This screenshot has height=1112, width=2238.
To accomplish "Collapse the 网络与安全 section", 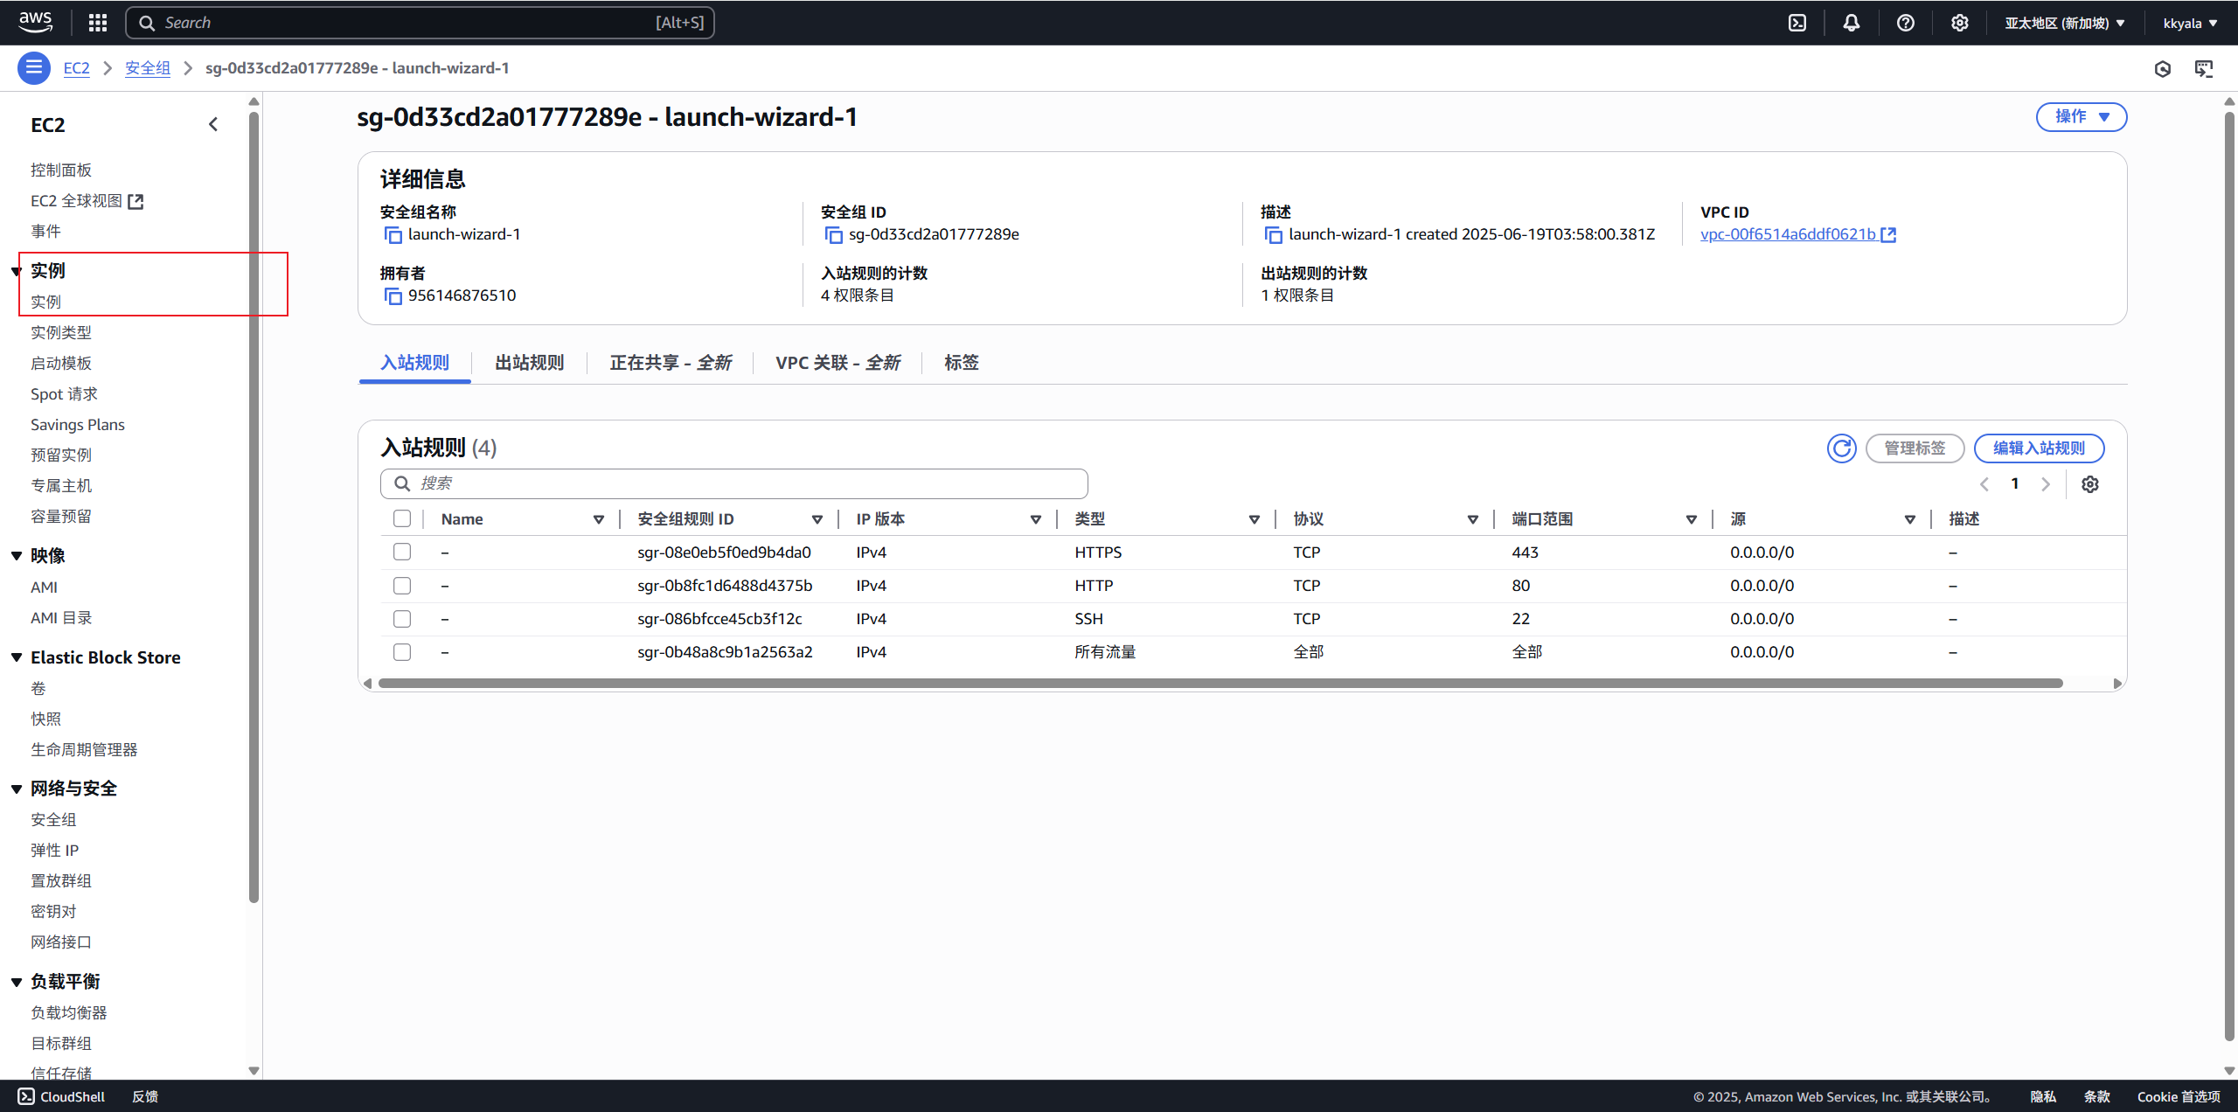I will (x=17, y=789).
